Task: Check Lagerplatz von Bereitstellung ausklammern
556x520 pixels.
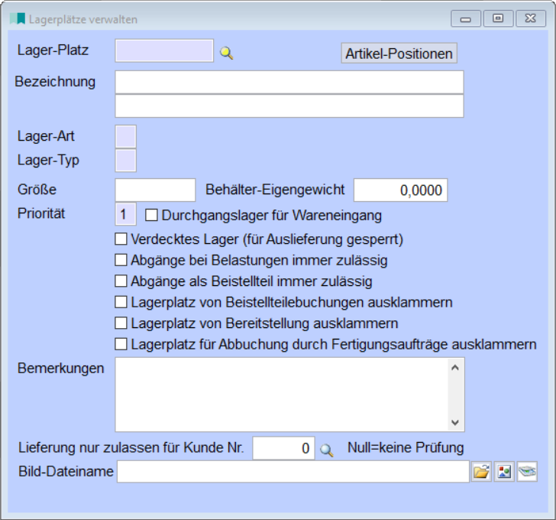Action: [x=121, y=323]
